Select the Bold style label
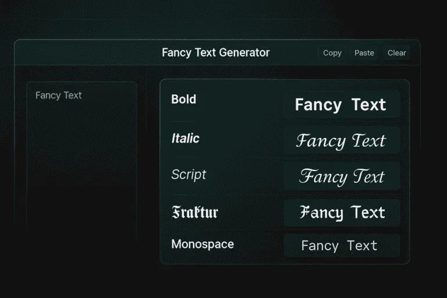 [x=184, y=100]
